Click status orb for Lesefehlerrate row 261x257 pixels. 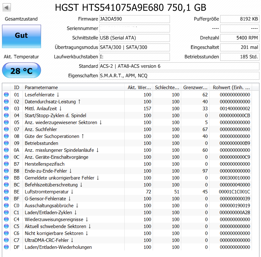[x=6, y=94]
